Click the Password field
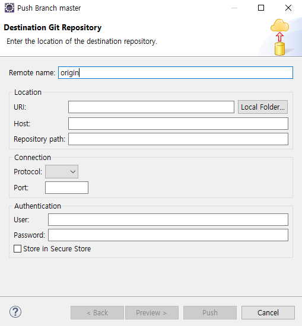 click(x=168, y=235)
